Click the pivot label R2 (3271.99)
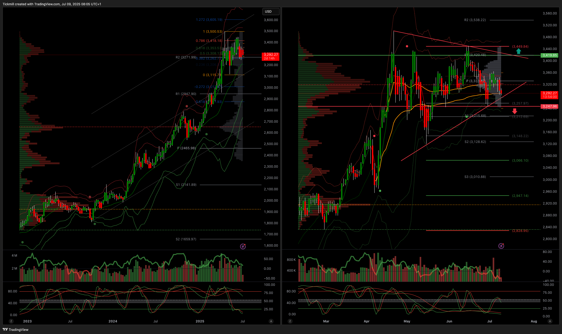 coord(186,57)
